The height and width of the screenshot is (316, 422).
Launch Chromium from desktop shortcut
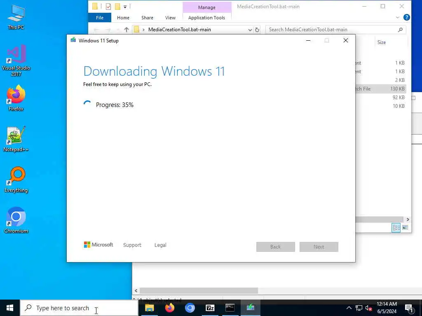16,220
